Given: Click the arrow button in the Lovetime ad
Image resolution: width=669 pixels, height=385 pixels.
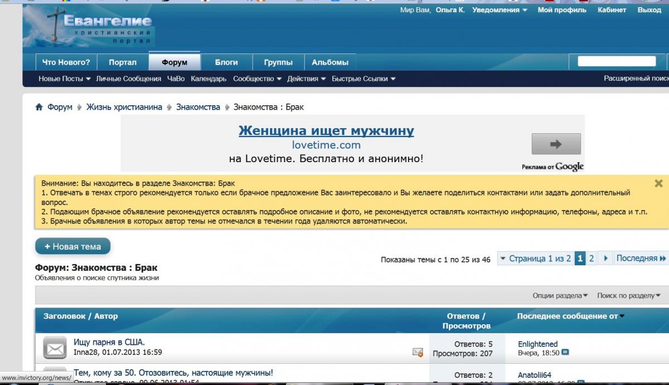Looking at the screenshot, I should [555, 144].
